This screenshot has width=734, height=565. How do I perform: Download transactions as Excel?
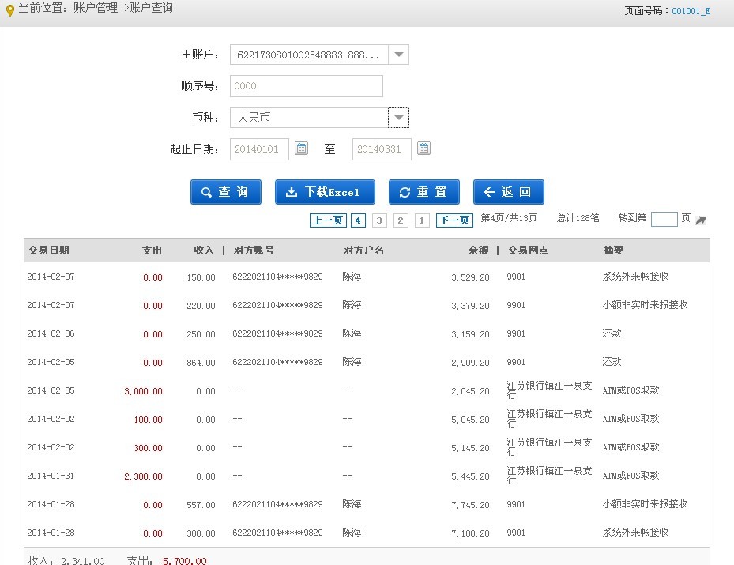[x=325, y=192]
